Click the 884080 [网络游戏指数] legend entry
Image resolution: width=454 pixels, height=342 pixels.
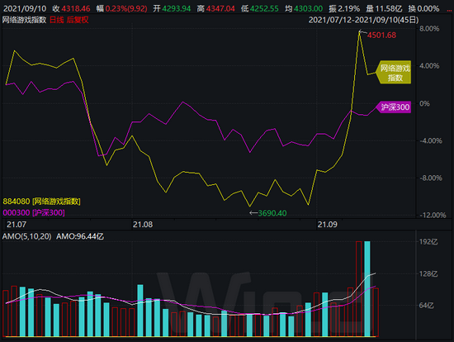click(42, 201)
